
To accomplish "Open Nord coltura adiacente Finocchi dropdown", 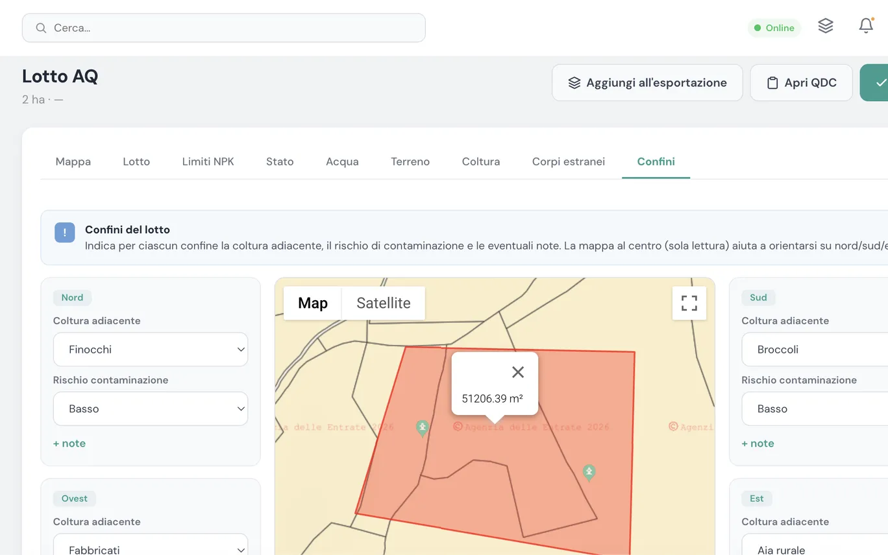I will pos(151,349).
